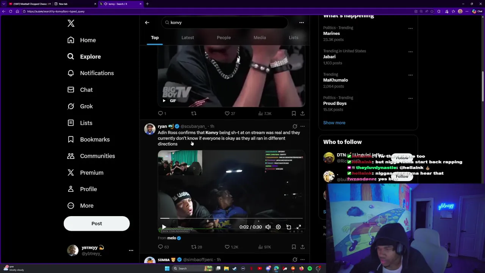Click Show more under trends

click(334, 123)
